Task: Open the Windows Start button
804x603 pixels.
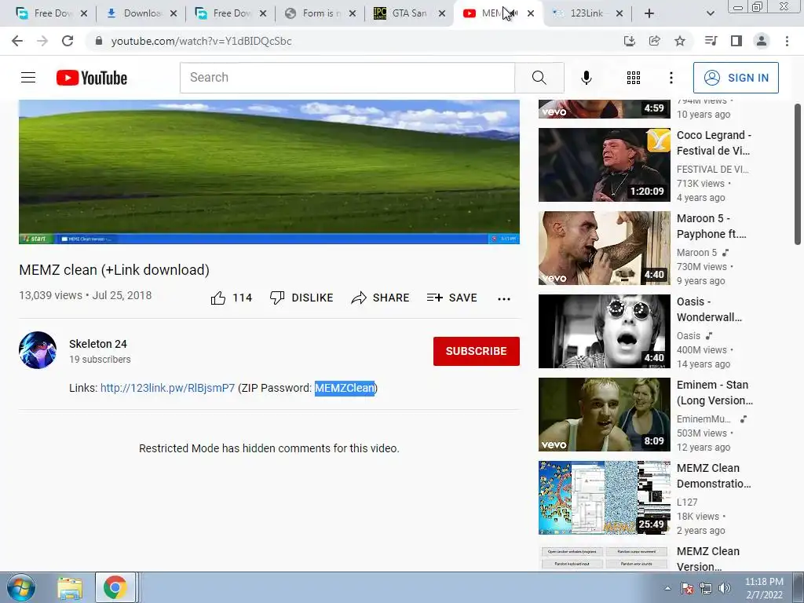Action: [20, 587]
